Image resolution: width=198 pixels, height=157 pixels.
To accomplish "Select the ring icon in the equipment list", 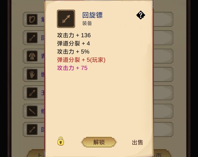I will tap(32, 19).
